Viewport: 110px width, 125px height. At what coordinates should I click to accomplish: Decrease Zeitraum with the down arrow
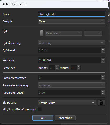[103, 61]
